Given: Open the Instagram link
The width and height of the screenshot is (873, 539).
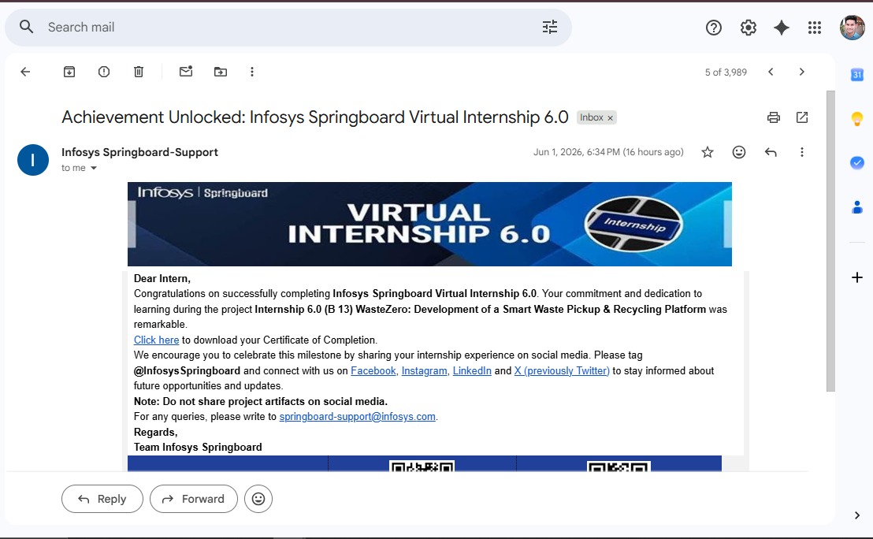Looking at the screenshot, I should (x=424, y=371).
